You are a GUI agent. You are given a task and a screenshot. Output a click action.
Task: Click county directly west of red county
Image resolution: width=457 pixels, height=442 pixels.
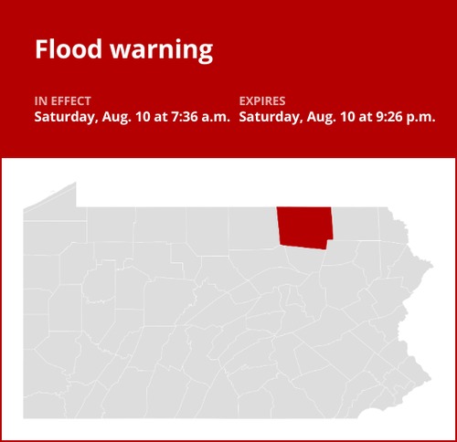pyautogui.click(x=253, y=227)
